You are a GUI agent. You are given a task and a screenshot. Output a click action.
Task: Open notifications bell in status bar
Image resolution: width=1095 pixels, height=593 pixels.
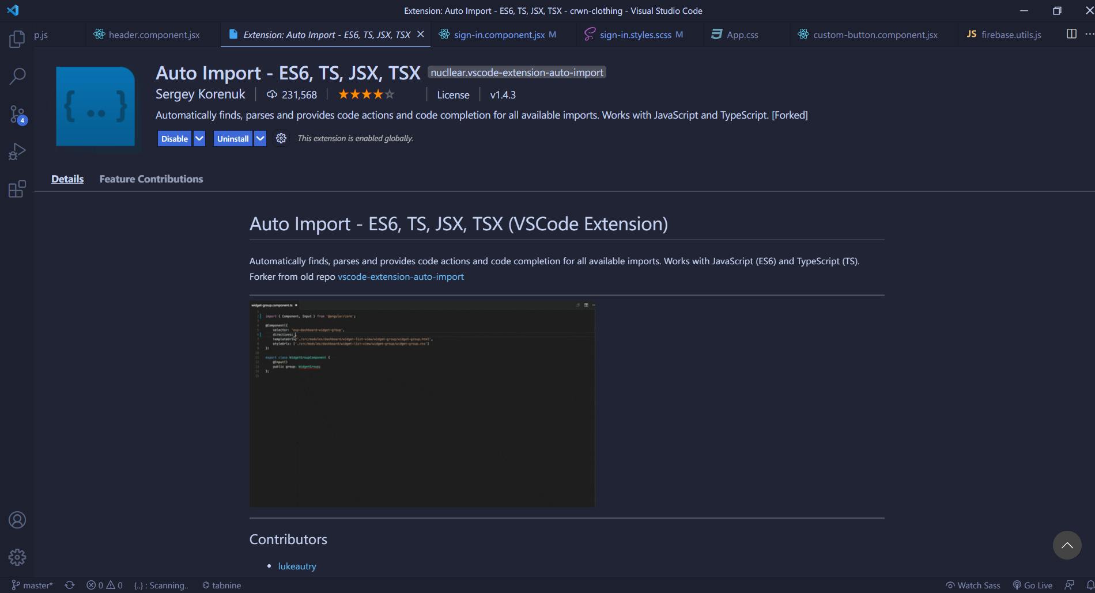pyautogui.click(x=1090, y=585)
